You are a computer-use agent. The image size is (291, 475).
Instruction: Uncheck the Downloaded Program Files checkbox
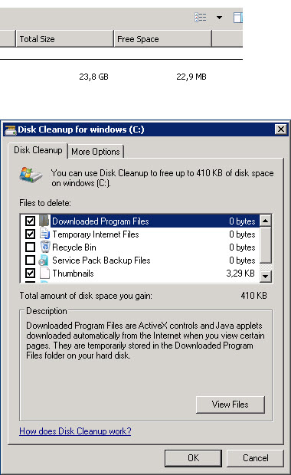pyautogui.click(x=30, y=221)
